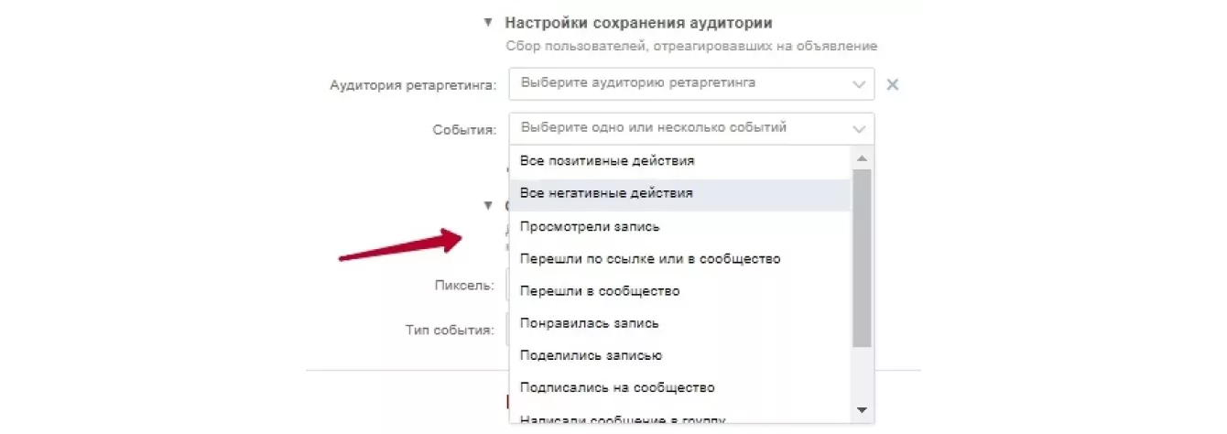Click the events dropdown scrollbar thumb
Screen dimensions: 1227x434
click(861, 256)
